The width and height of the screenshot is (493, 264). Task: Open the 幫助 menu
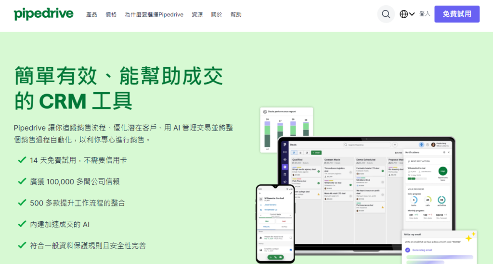tap(236, 14)
